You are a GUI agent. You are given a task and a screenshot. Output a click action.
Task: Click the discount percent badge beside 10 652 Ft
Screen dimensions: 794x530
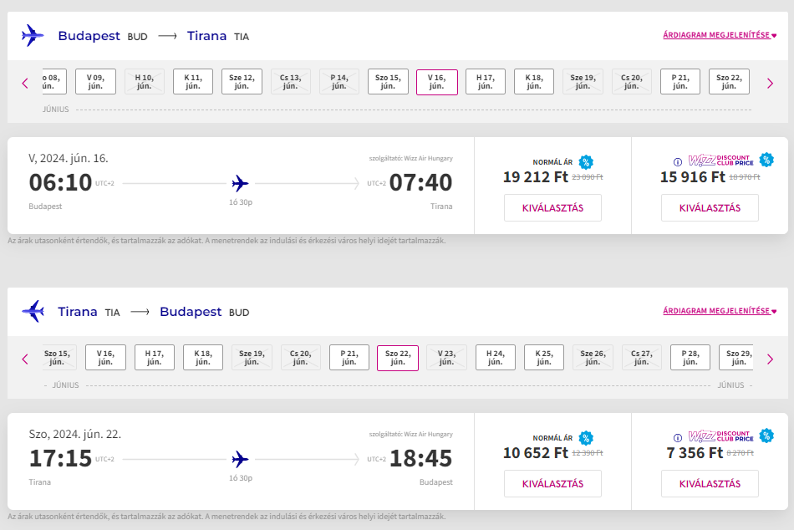[586, 438]
